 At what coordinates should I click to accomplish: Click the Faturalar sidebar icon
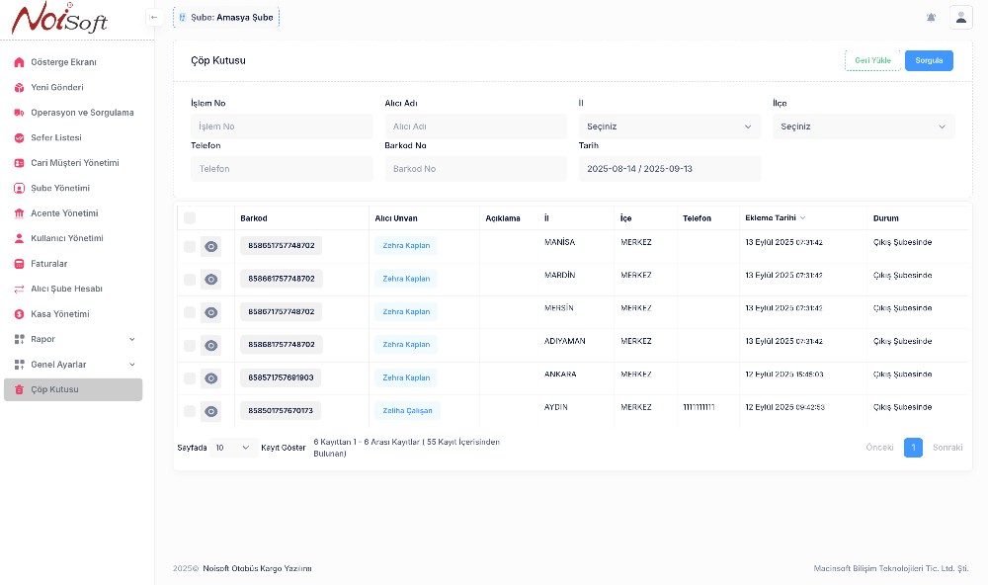(19, 264)
